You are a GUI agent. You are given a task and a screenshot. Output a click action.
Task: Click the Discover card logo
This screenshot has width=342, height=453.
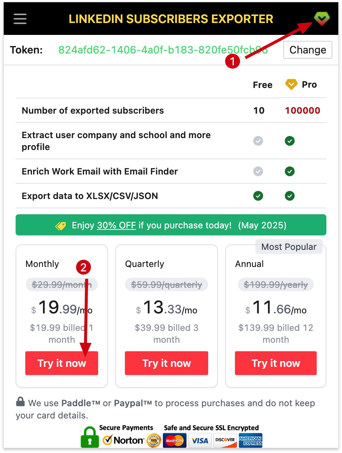click(x=225, y=440)
